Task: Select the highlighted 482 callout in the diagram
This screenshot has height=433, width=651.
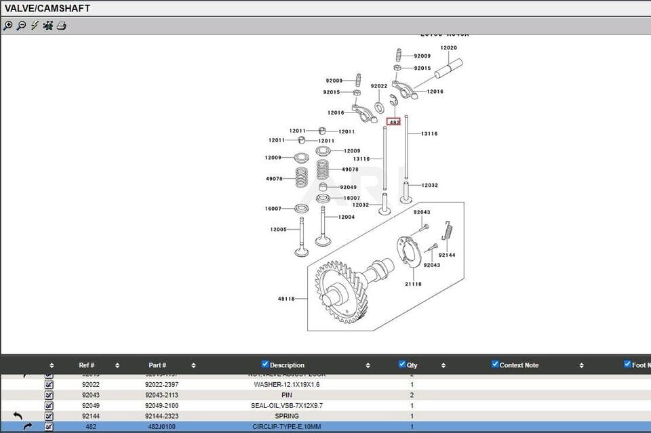Action: click(x=393, y=122)
